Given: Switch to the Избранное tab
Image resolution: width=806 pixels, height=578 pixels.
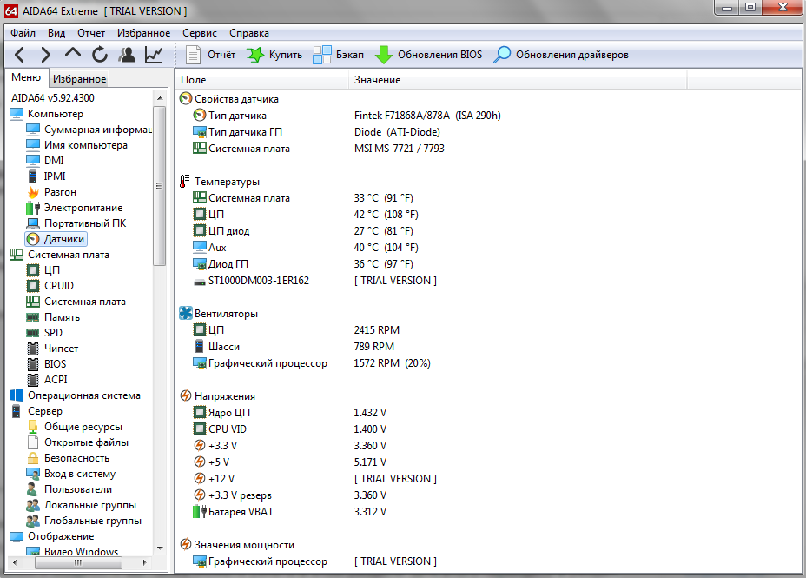Looking at the screenshot, I should click(85, 79).
